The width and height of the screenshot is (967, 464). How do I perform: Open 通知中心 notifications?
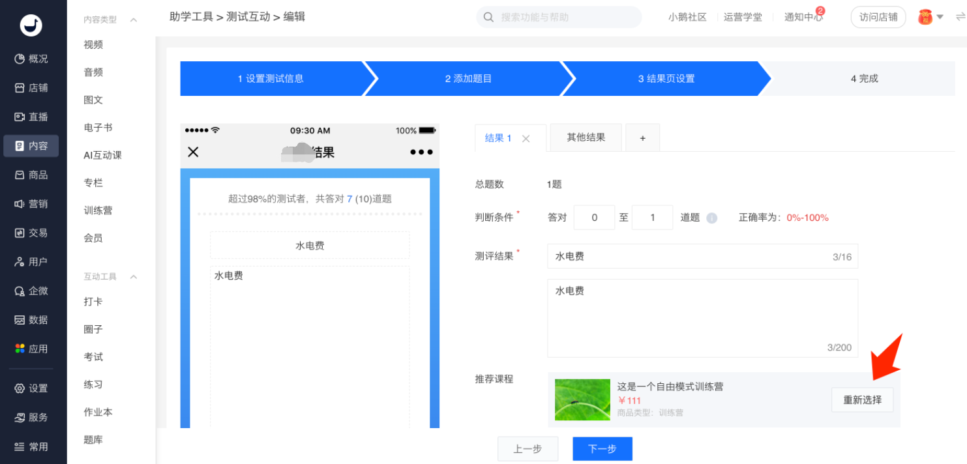pos(803,18)
